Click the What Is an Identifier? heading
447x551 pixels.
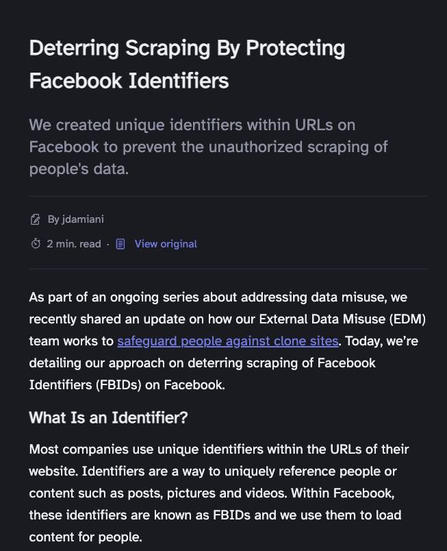(108, 417)
